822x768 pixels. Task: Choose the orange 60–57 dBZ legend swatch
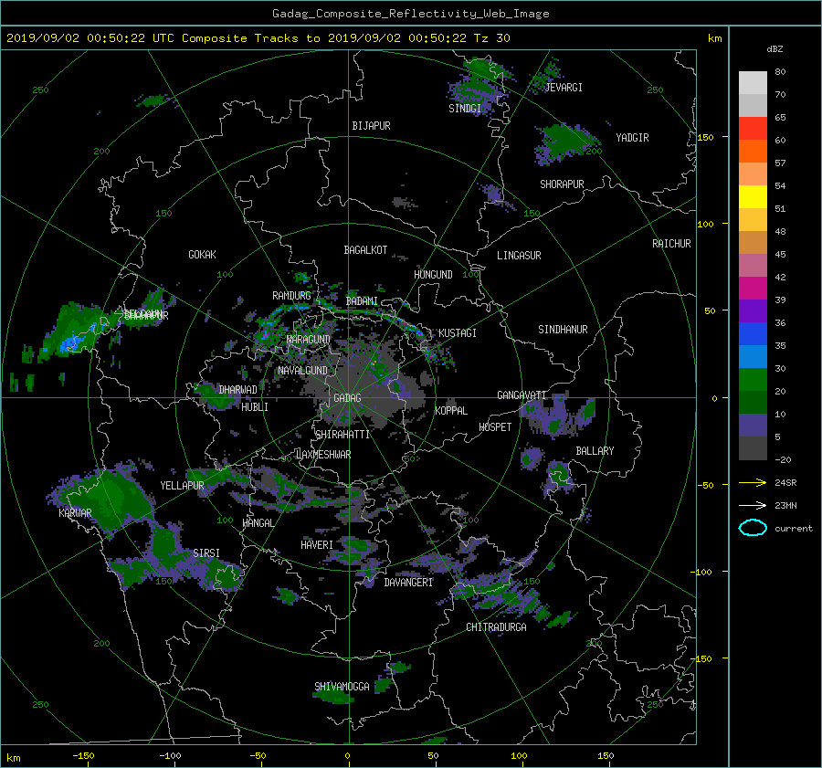753,152
